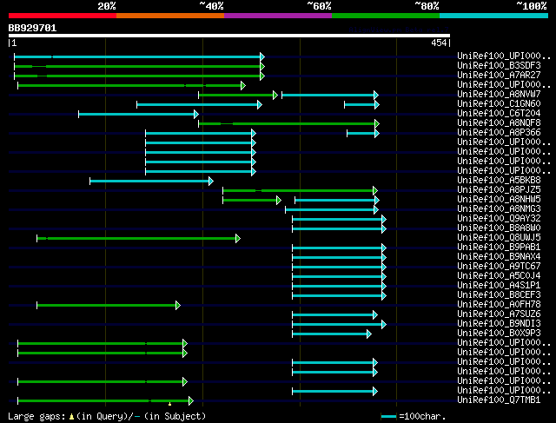Open the UniRef100_C6T204 hit label
556x423 pixels.
(499, 114)
